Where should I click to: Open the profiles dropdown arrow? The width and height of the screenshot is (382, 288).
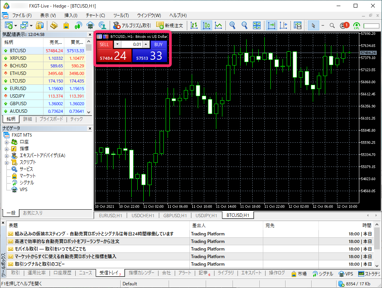[31, 26]
